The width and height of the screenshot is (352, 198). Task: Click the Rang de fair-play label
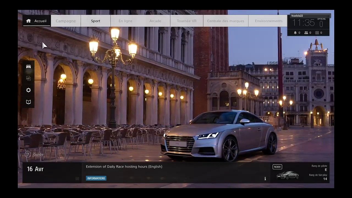(x=318, y=175)
